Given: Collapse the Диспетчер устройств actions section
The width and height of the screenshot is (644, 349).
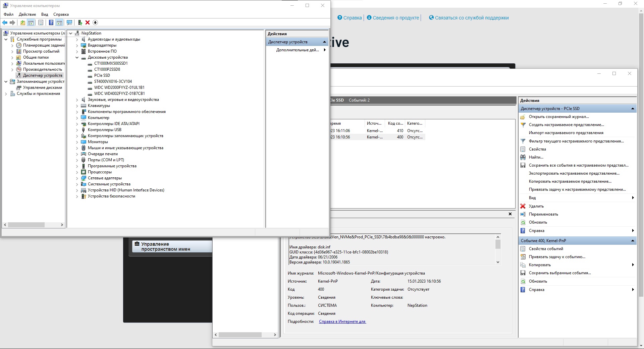Looking at the screenshot, I should (324, 42).
